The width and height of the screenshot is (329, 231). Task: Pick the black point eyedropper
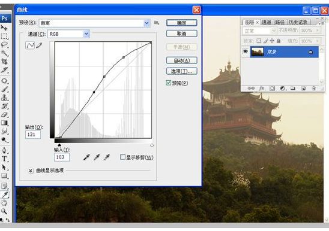coord(86,157)
